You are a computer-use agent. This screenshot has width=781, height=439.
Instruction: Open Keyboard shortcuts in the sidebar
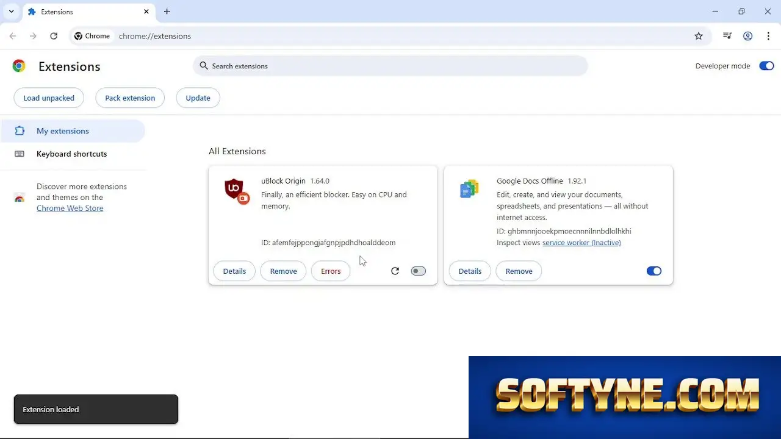[73, 154]
